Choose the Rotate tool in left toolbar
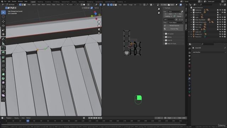The width and height of the screenshot is (227, 128). click(x=3, y=26)
